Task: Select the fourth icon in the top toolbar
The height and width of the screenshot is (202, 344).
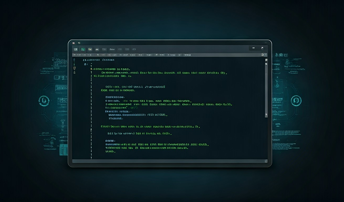Action: pyautogui.click(x=97, y=49)
